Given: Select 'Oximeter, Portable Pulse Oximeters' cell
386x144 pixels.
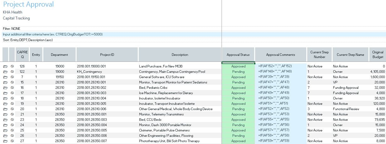Looking at the screenshot, I should click(x=164, y=131).
